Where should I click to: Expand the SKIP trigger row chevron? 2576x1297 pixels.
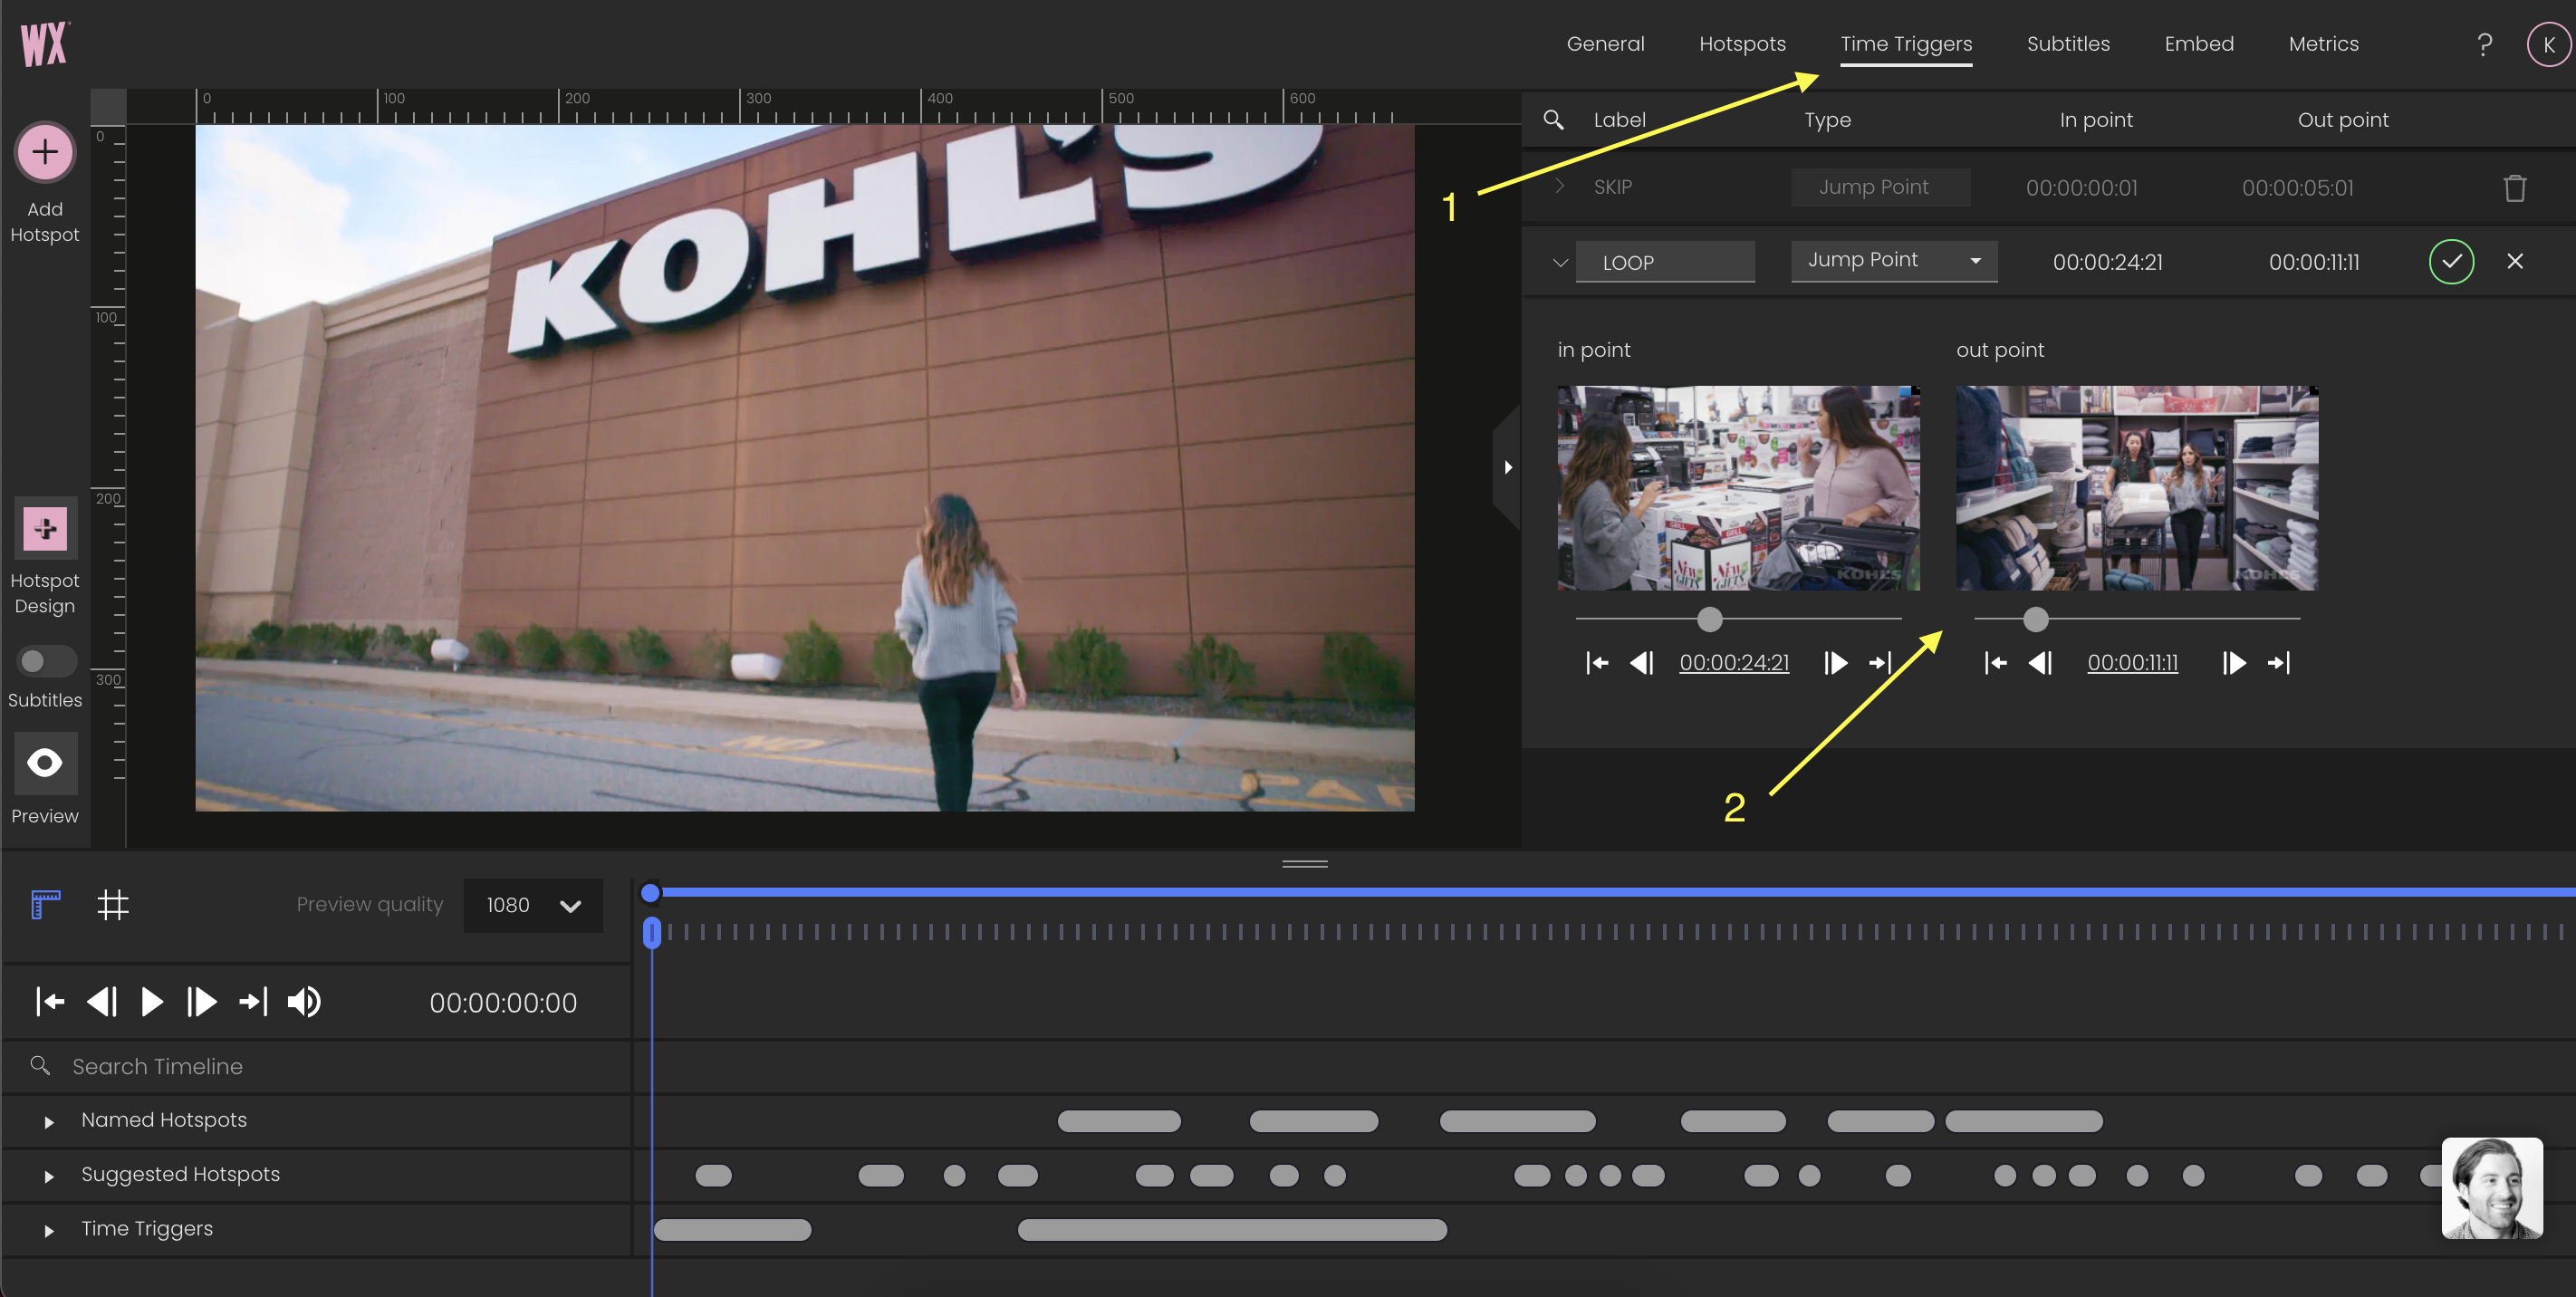[x=1560, y=187]
